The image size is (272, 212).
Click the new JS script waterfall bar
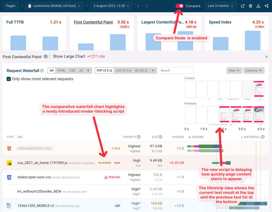221,163
